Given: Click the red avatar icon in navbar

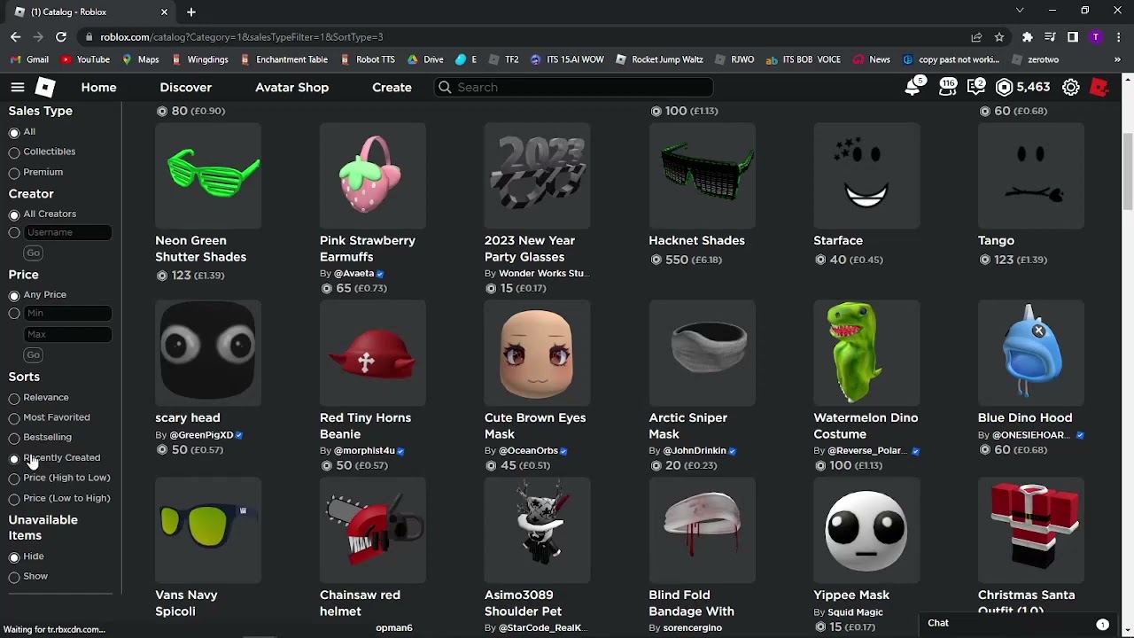Looking at the screenshot, I should tap(1099, 87).
